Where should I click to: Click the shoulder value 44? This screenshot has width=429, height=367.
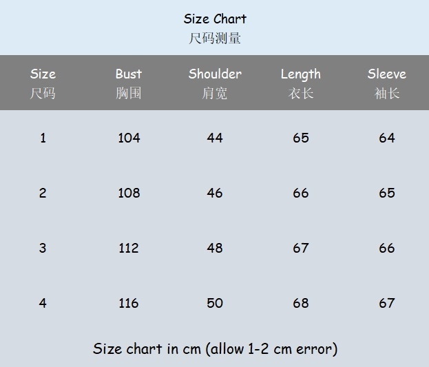(x=215, y=138)
